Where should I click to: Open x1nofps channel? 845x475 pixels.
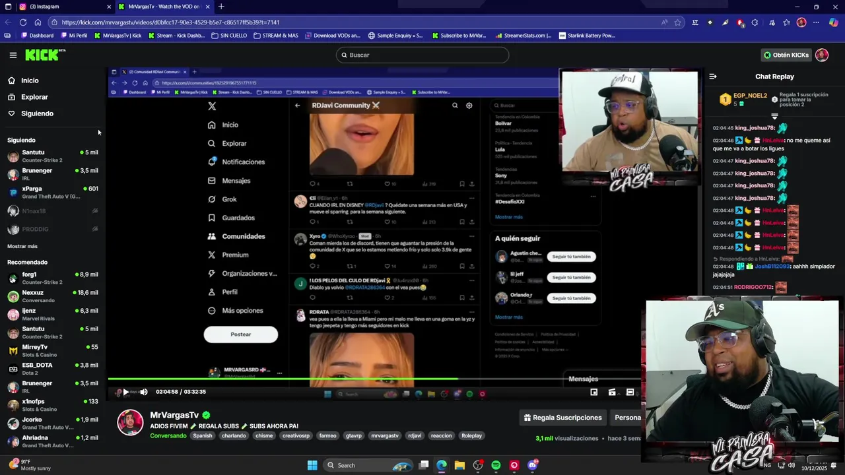coord(53,405)
